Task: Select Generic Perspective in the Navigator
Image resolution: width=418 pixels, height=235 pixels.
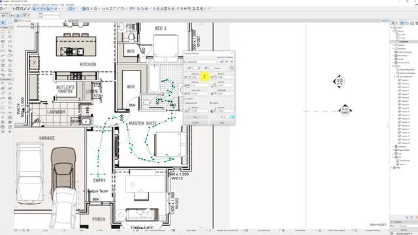Action: tap(407, 70)
